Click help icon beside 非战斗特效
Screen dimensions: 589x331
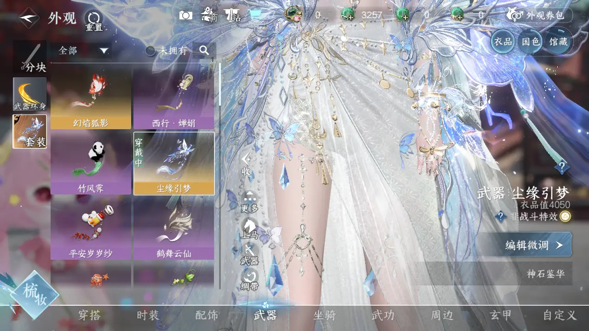501,217
